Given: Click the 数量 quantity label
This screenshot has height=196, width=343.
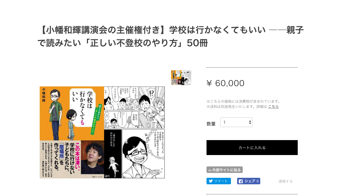Looking at the screenshot, I should point(211,124).
